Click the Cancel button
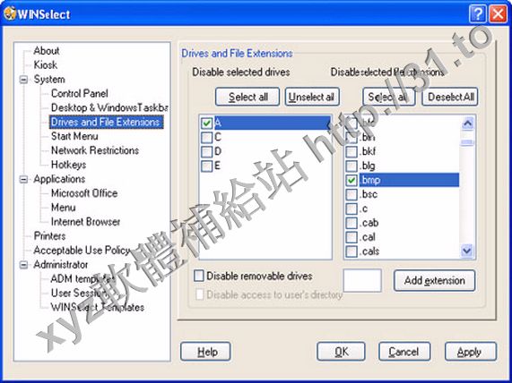512x383 pixels. (x=404, y=352)
